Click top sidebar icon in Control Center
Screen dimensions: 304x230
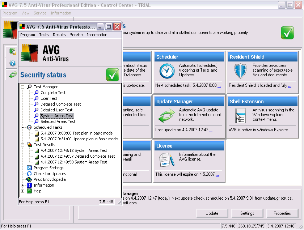click(x=13, y=51)
